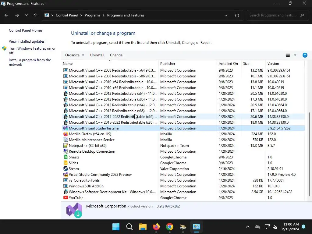Click the search magnifier icon
Viewport: 312px width, 234px height.
pyautogui.click(x=302, y=15)
